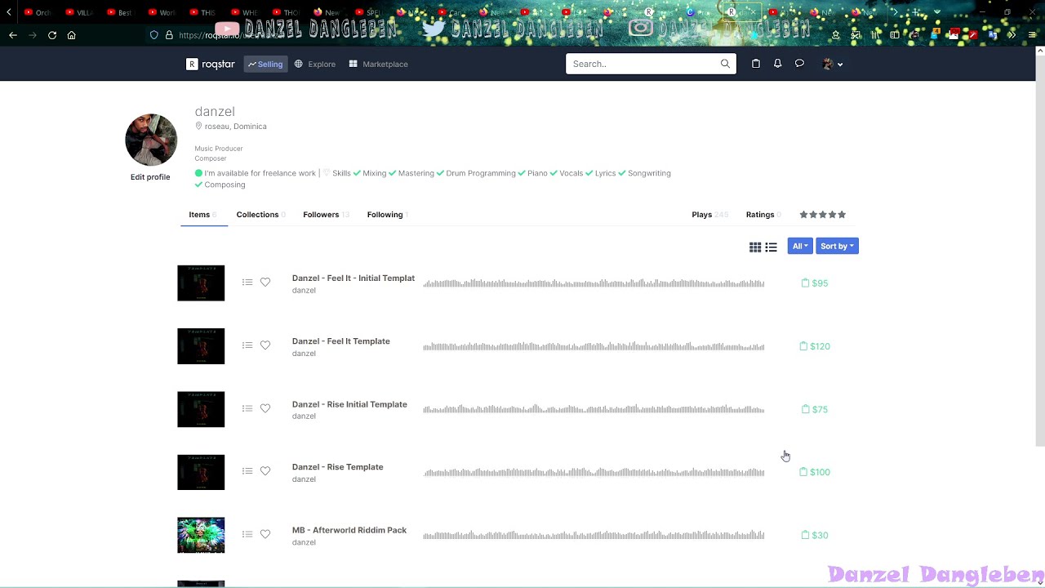Like Danzel - Rise Initial Template

point(265,408)
